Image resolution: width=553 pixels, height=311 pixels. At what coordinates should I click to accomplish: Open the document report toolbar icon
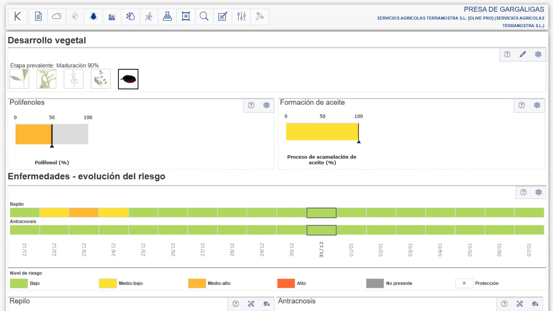(x=38, y=17)
